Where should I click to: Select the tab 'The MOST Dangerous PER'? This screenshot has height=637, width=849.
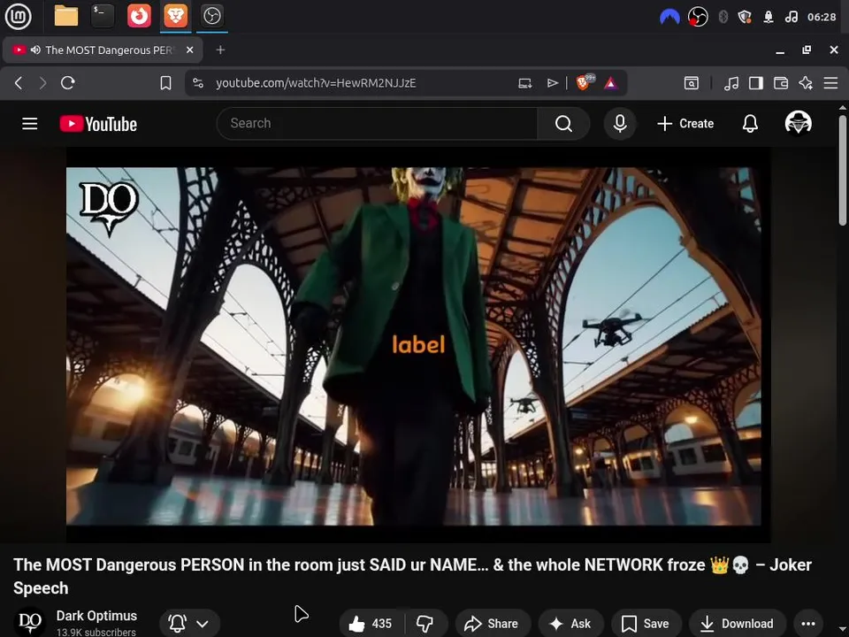103,50
